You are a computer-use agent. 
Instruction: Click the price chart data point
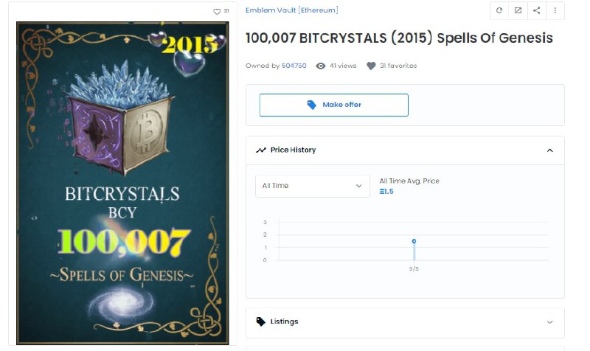[x=414, y=241]
